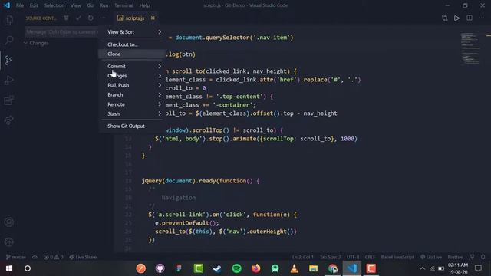Click the commit message input box

click(61, 31)
